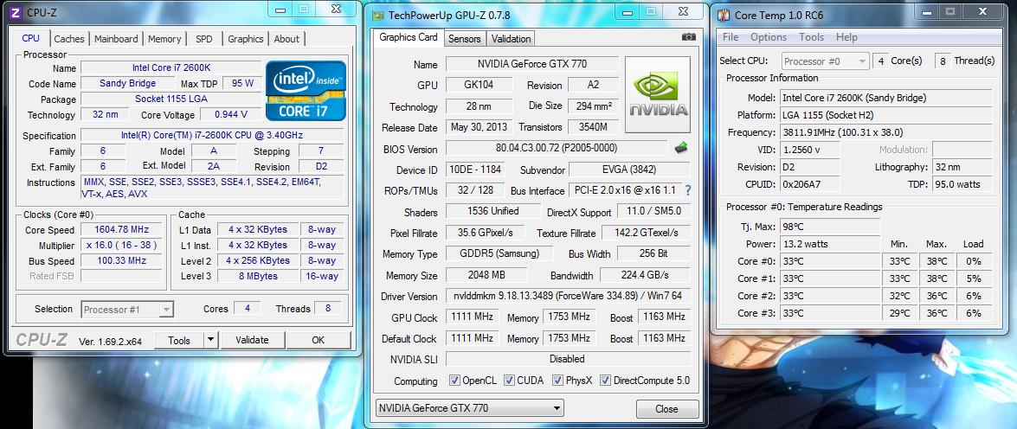This screenshot has height=429, width=1017.
Task: Switch to the Memory tab in CPU-Z
Action: [x=164, y=39]
